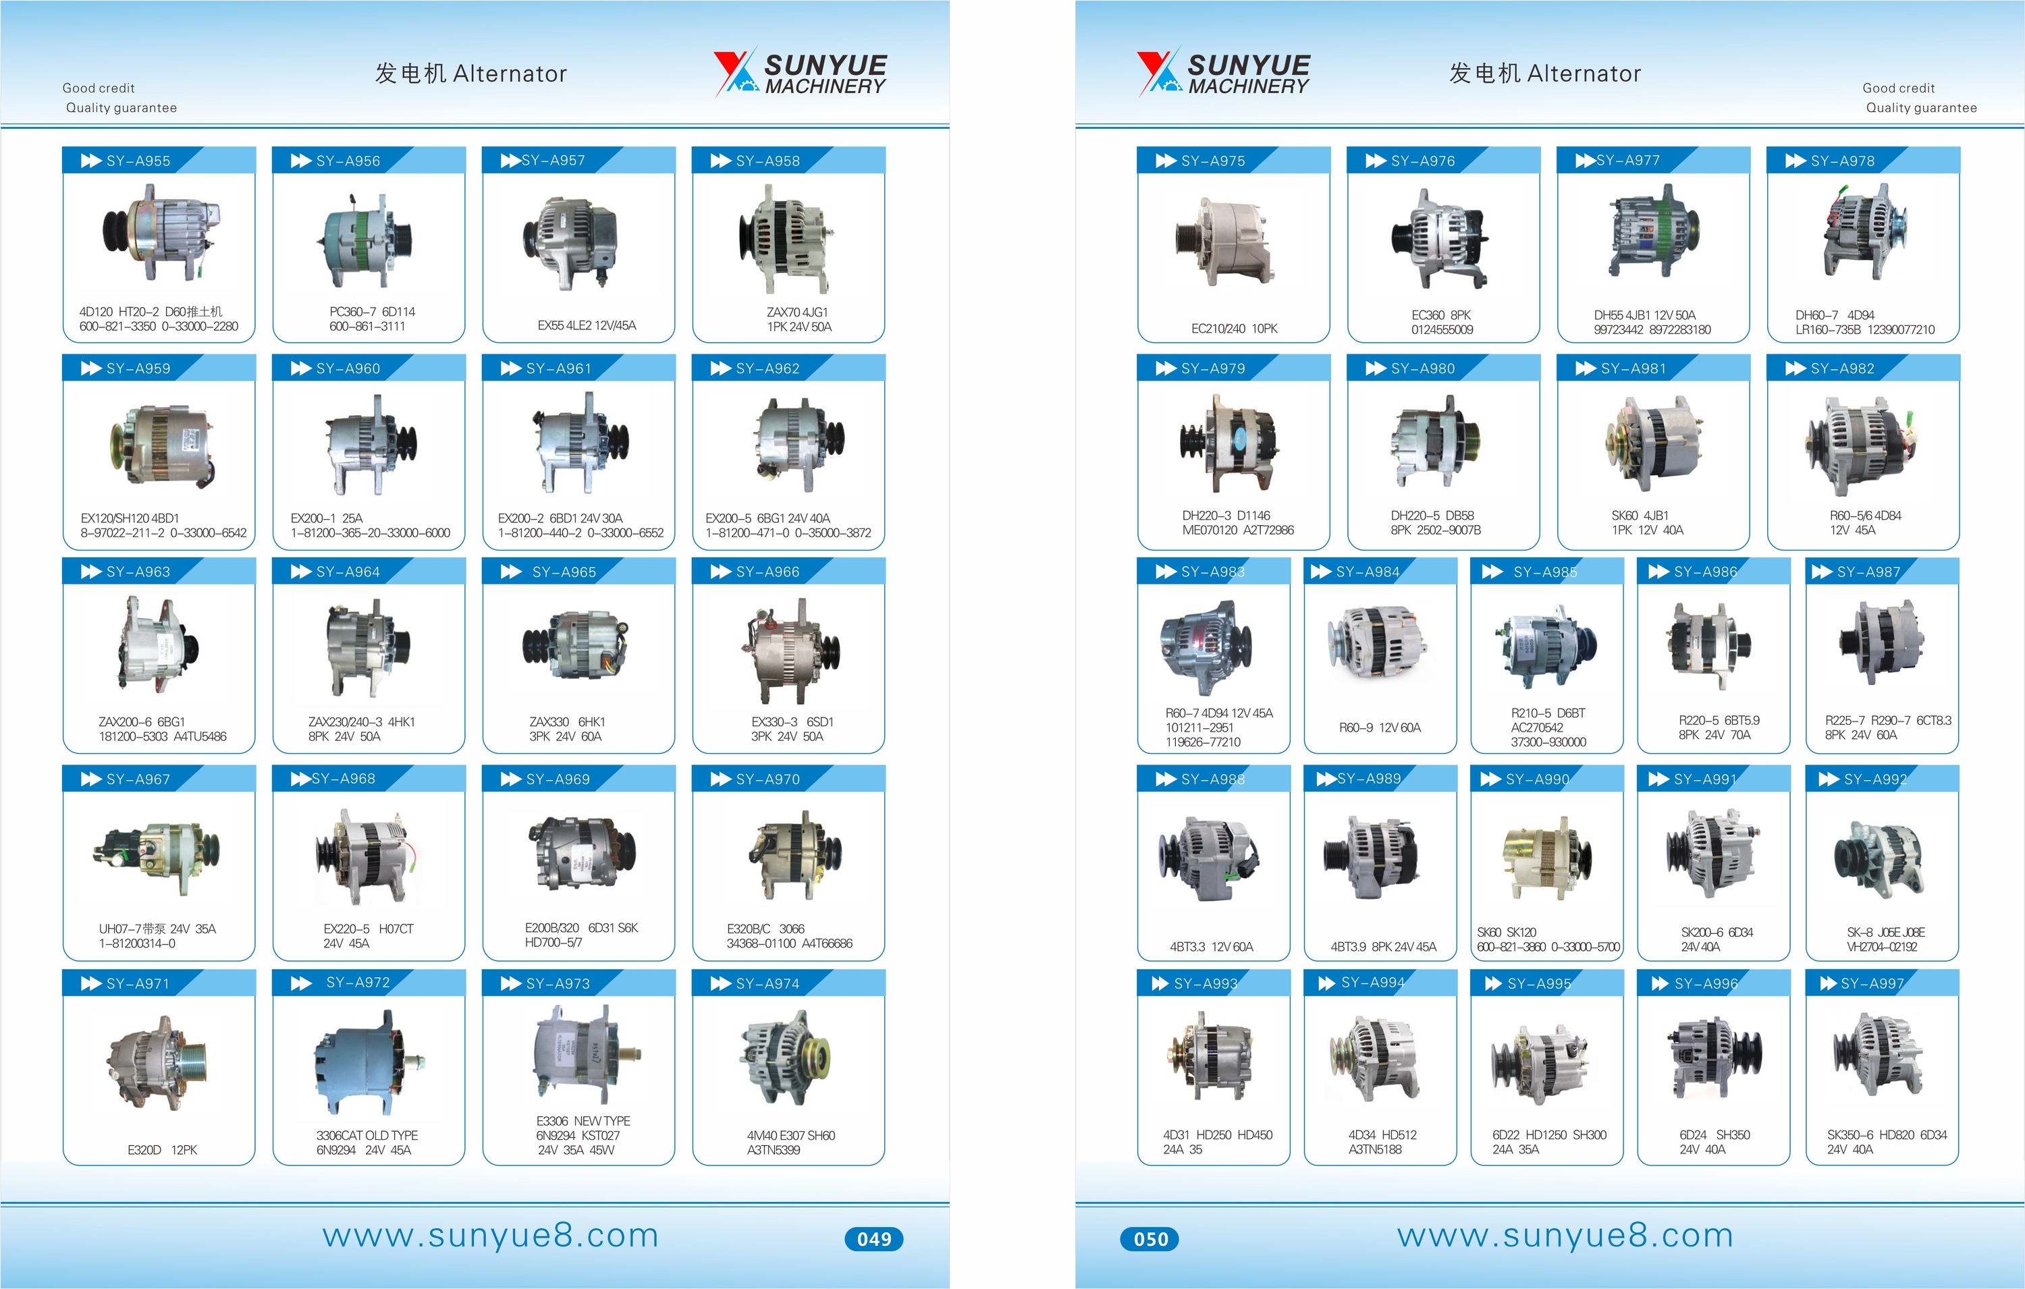The height and width of the screenshot is (1289, 2025).
Task: Select the SY-A986 header label
Action: [x=1706, y=572]
